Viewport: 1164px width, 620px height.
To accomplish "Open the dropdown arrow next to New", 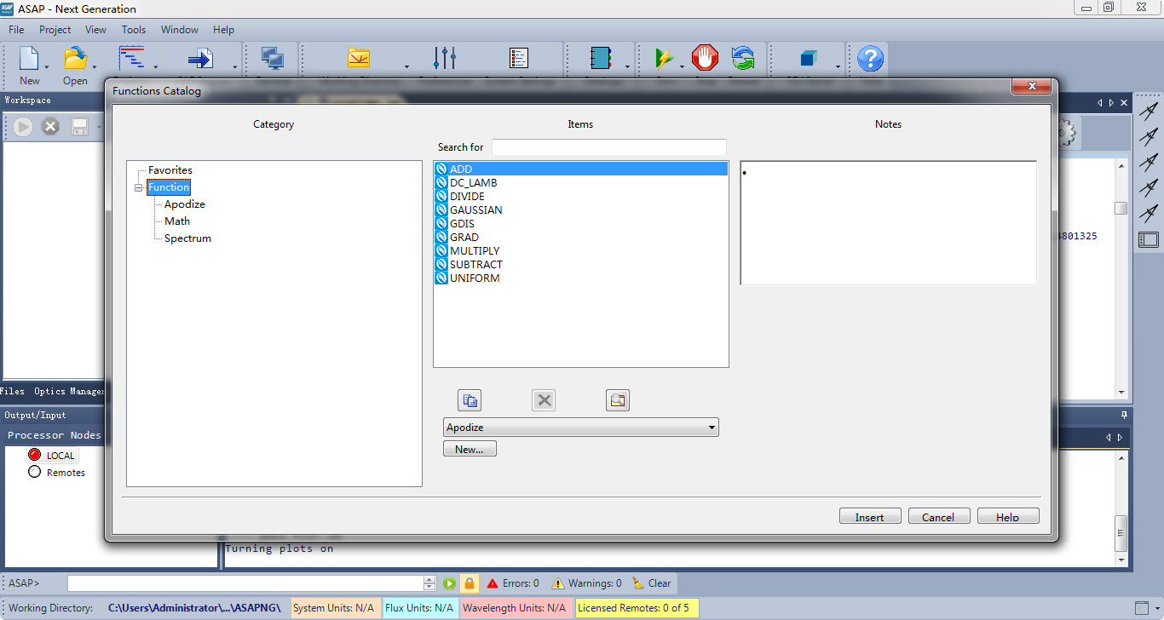I will tap(48, 66).
